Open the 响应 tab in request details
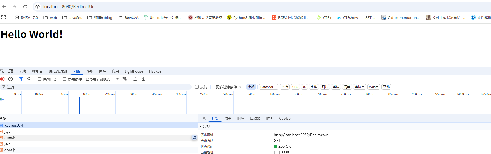This screenshot has width=491, height=154. coord(240,119)
